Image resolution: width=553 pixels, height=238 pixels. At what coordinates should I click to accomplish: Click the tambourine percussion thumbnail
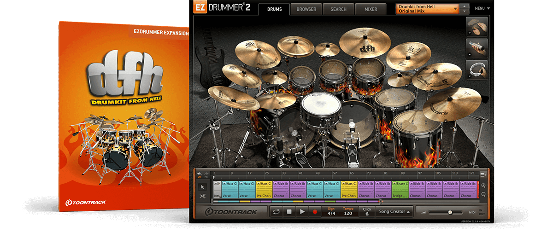pos(477,70)
